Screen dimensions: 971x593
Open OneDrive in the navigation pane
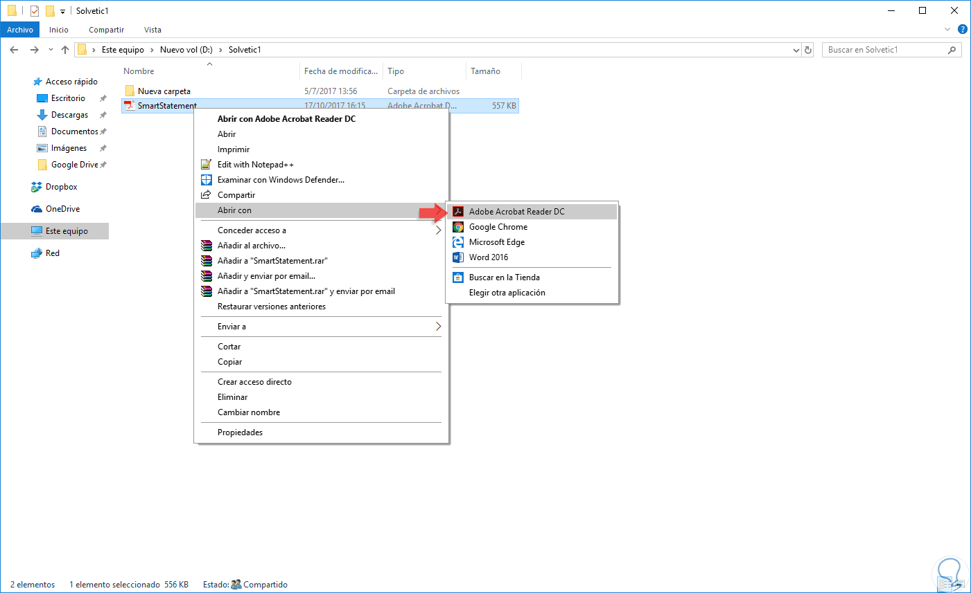click(x=62, y=209)
